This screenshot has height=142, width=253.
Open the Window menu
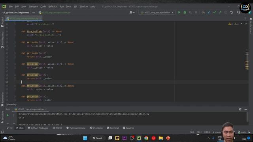click(x=83, y=6)
